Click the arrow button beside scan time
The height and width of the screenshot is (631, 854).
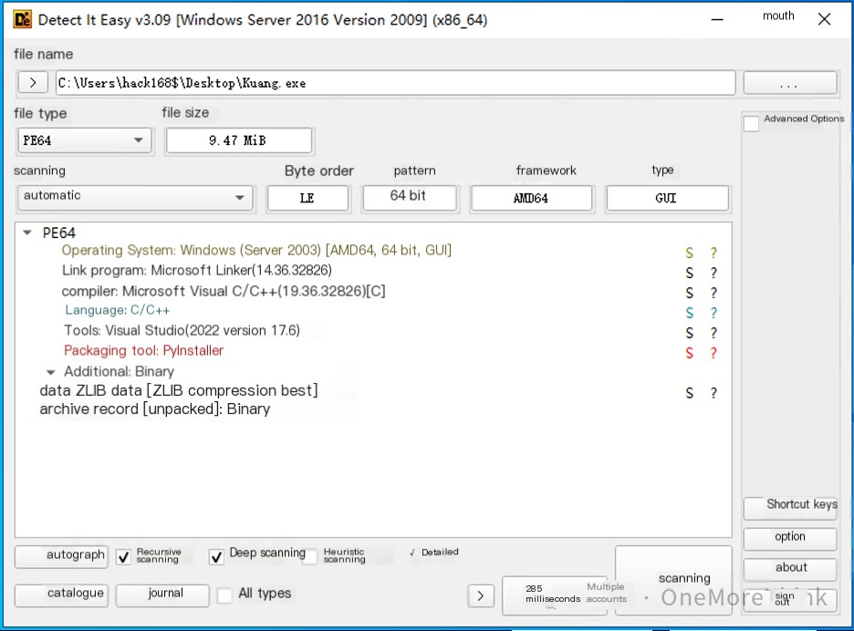click(481, 595)
